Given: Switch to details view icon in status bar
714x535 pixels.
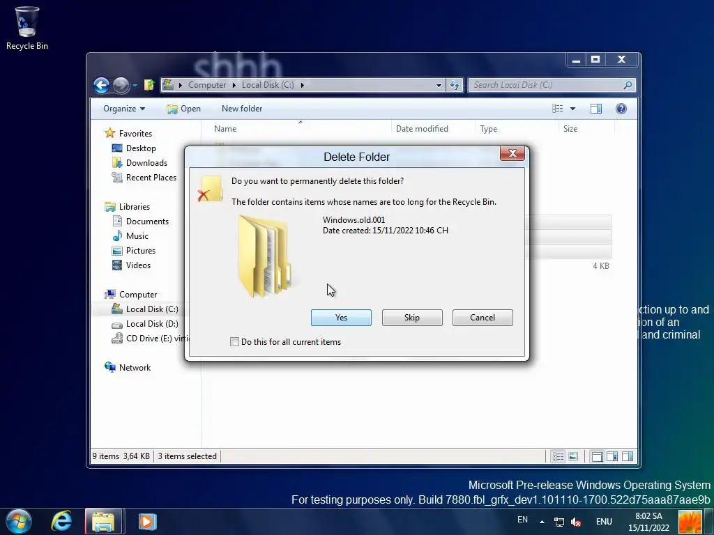Looking at the screenshot, I should tap(559, 456).
